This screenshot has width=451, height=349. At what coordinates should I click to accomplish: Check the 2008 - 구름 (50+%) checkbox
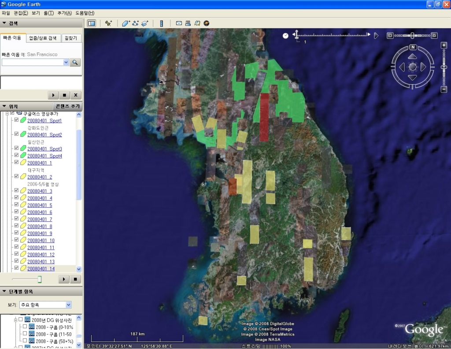click(x=25, y=341)
